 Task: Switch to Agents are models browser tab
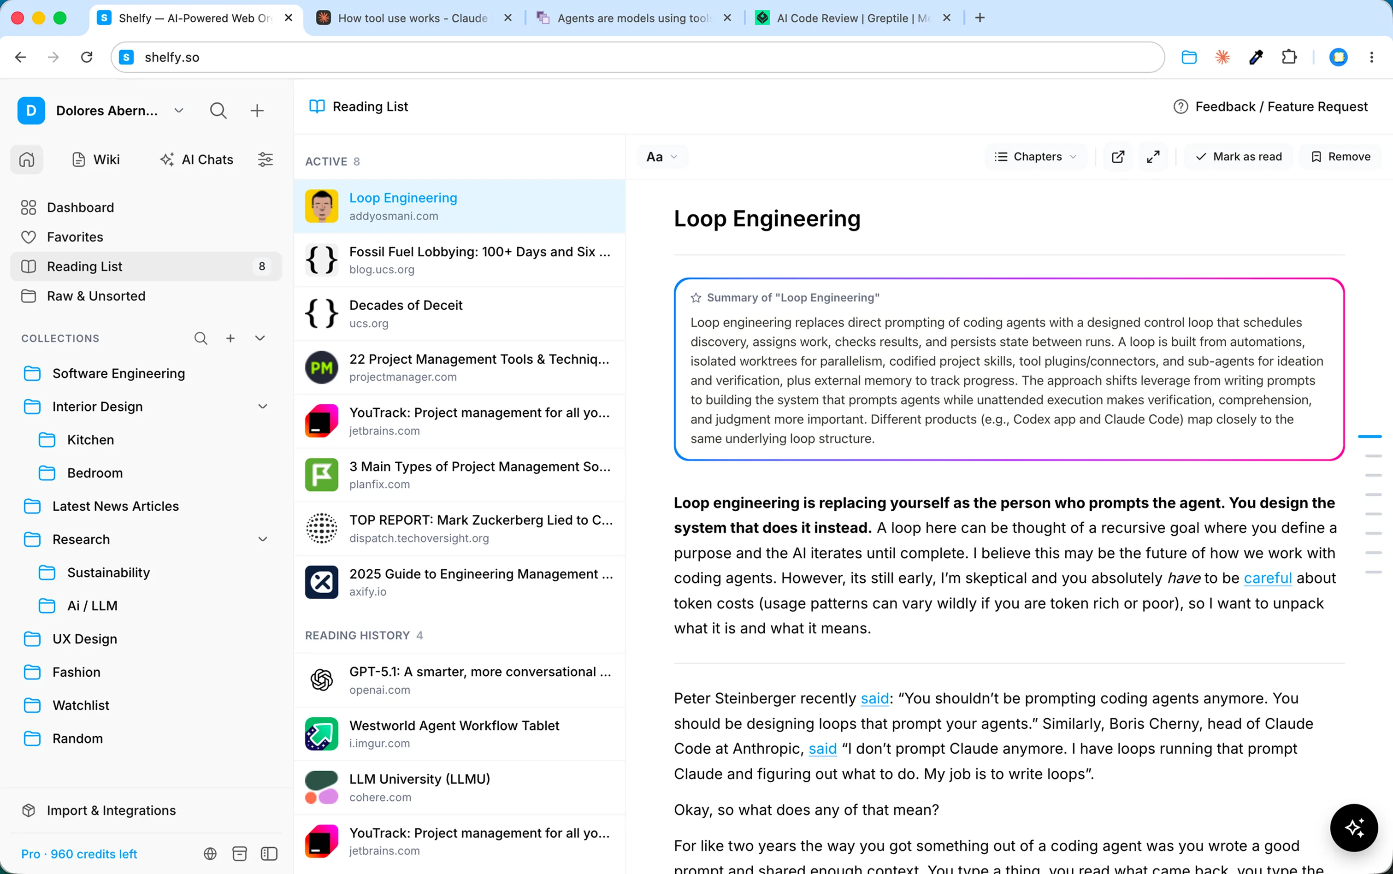(x=634, y=18)
